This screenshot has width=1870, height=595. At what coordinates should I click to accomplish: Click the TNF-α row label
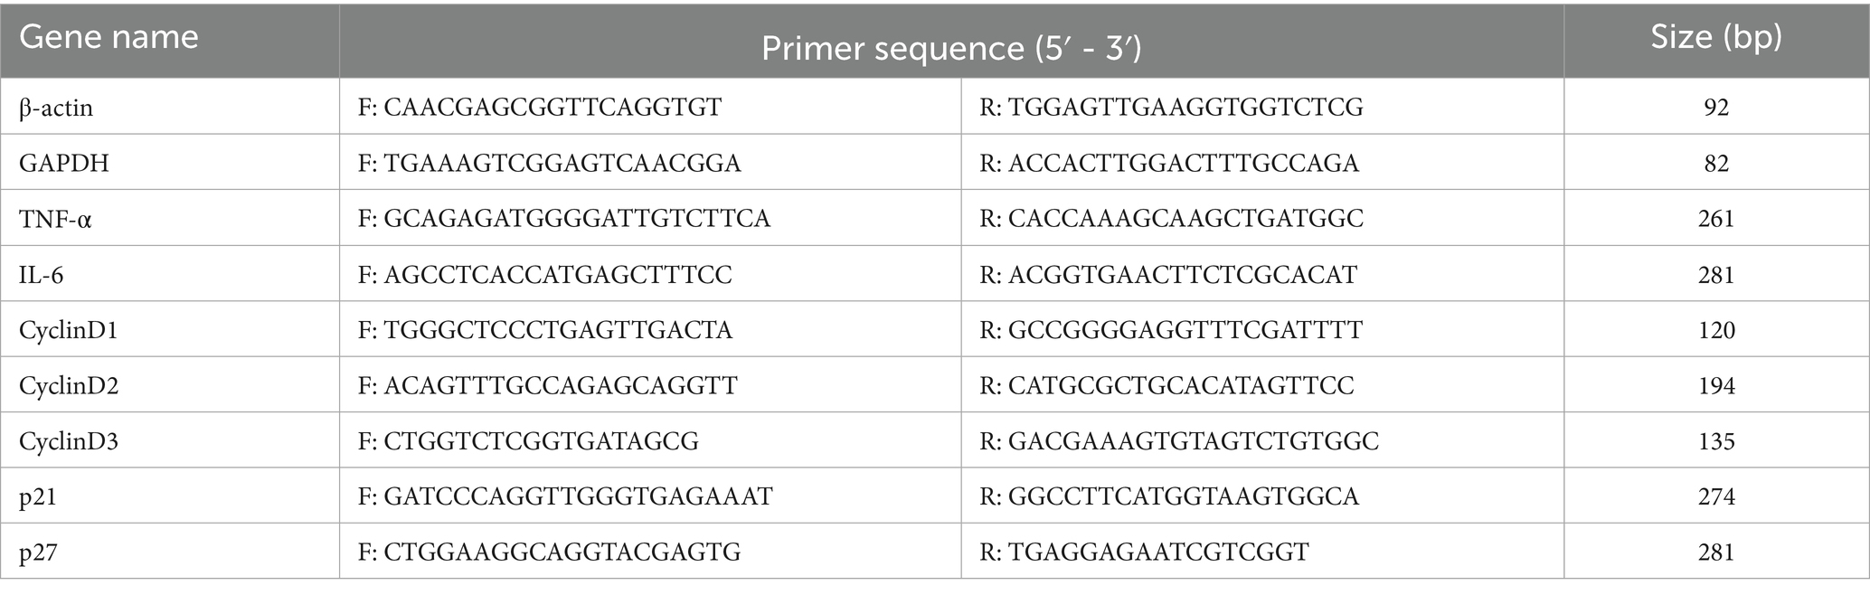tap(55, 219)
